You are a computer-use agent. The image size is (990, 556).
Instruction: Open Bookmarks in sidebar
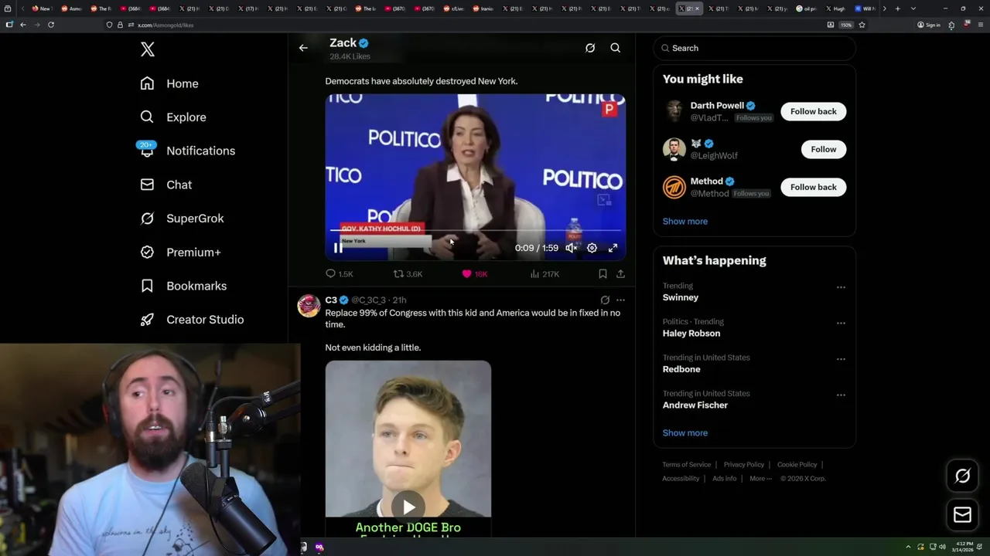183,286
